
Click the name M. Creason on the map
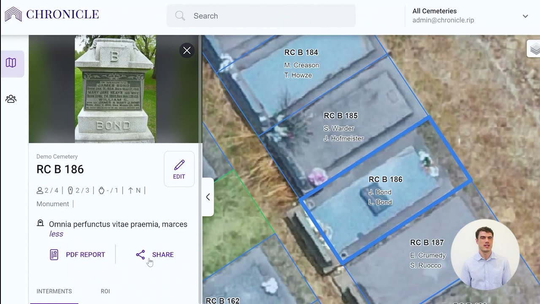coord(302,65)
